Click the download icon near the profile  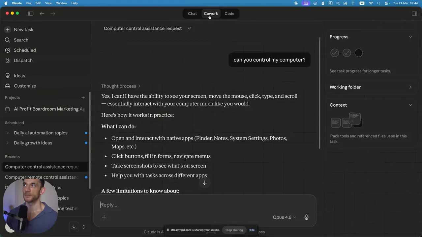[x=74, y=227]
